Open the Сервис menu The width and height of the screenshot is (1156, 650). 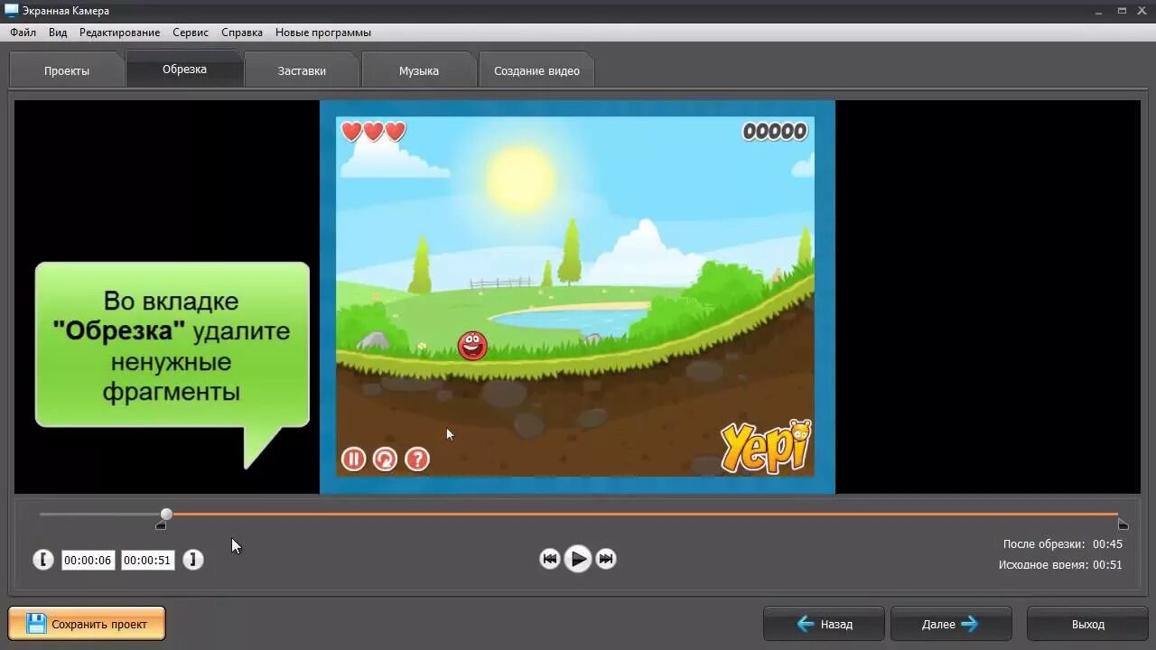point(191,32)
